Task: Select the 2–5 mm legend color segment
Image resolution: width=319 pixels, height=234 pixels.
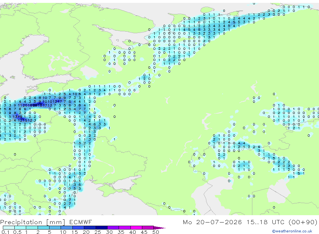Action: (x=43, y=228)
